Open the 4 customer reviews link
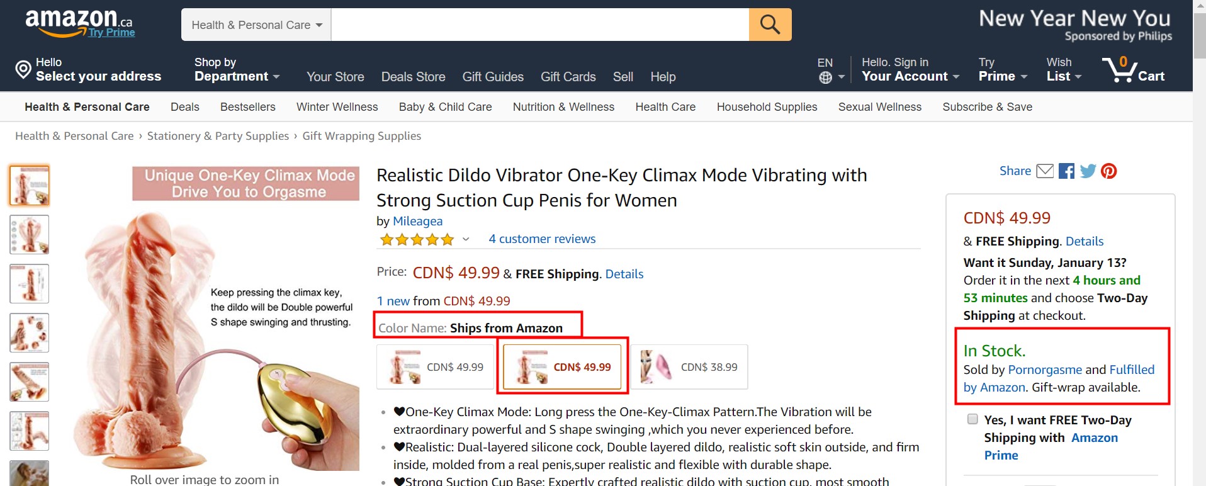The height and width of the screenshot is (486, 1206). click(x=542, y=239)
